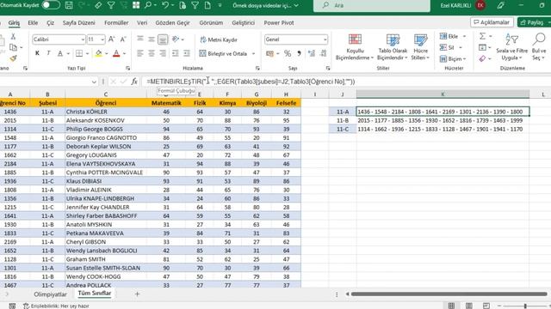
Task: Click the fx insert function icon
Action: tap(134, 82)
